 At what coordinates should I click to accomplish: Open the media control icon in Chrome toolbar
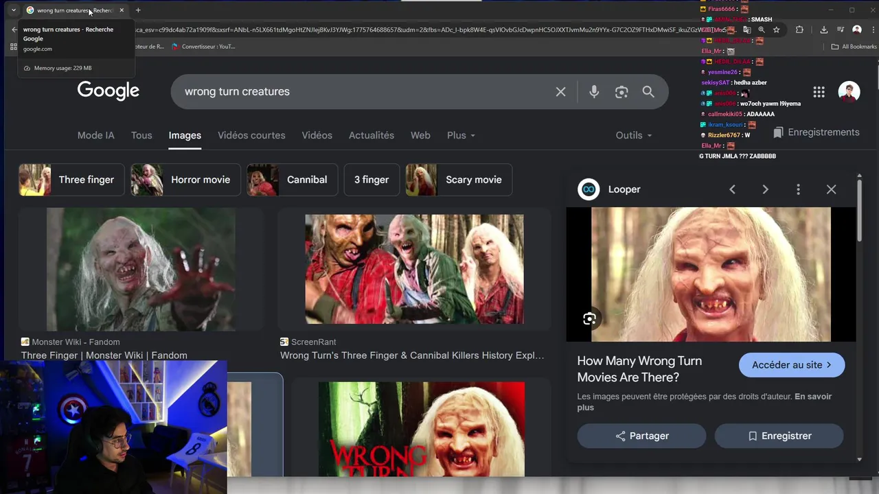[840, 30]
